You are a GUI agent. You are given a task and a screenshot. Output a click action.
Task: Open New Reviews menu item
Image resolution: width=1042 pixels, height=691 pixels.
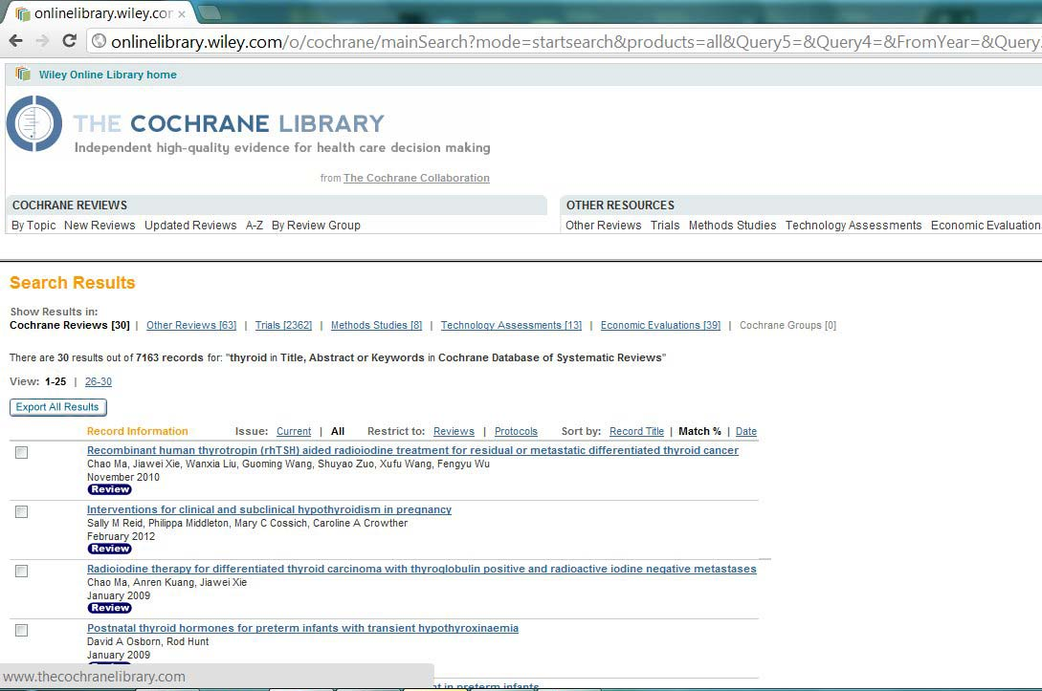(100, 225)
